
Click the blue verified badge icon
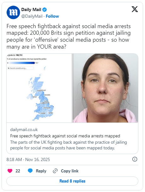[45, 9]
